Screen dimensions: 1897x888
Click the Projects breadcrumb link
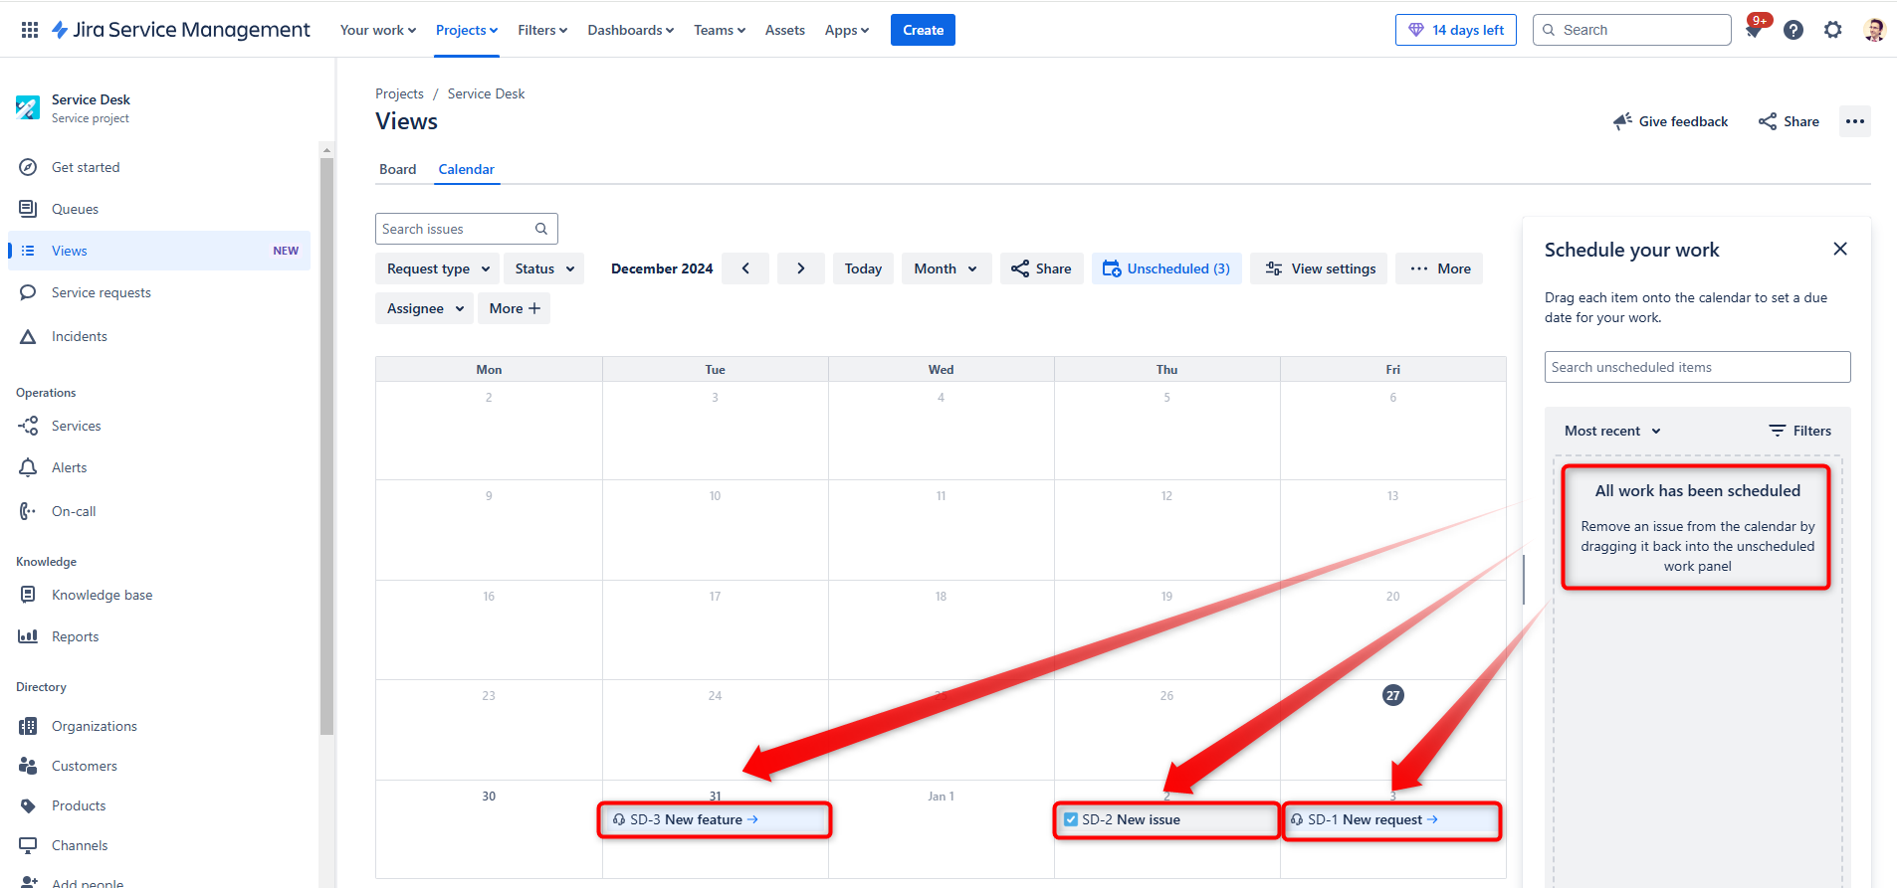(399, 93)
